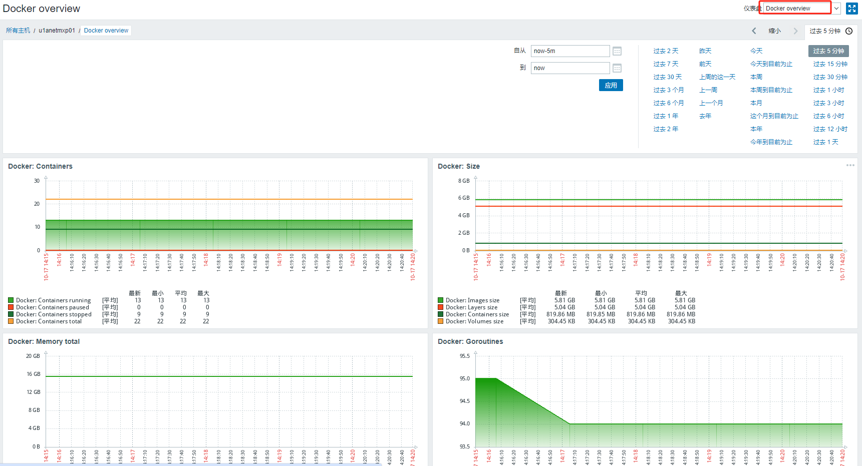Click the Docker: Goroutines graph area
Screen dimensions: 862x466
pyautogui.click(x=659, y=400)
